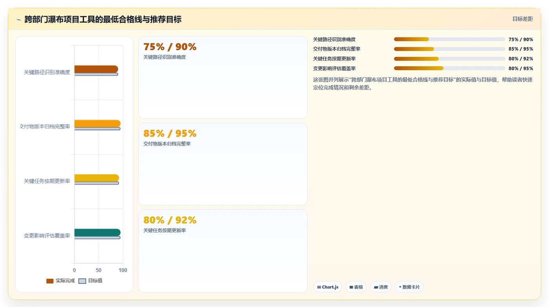Screen dimensions: 549x307
Task: Click the 关键路径识别准确度 progress row label
Action: click(x=334, y=40)
